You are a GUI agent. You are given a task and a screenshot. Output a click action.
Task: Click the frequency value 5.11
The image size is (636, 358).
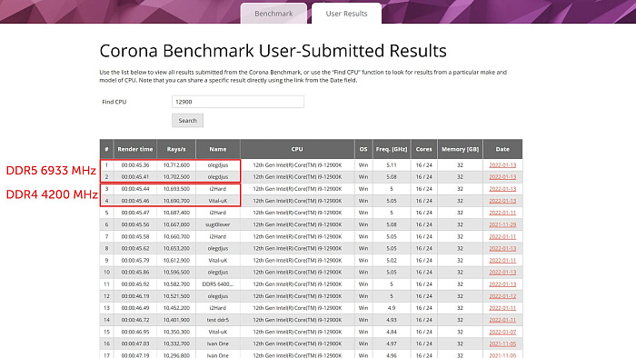point(392,165)
